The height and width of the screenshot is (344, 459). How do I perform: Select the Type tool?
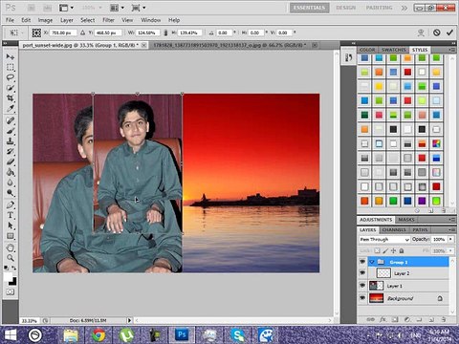(11, 215)
